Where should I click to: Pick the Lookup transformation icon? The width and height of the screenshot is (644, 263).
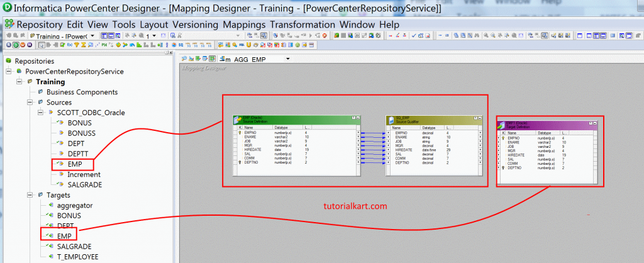click(x=91, y=45)
